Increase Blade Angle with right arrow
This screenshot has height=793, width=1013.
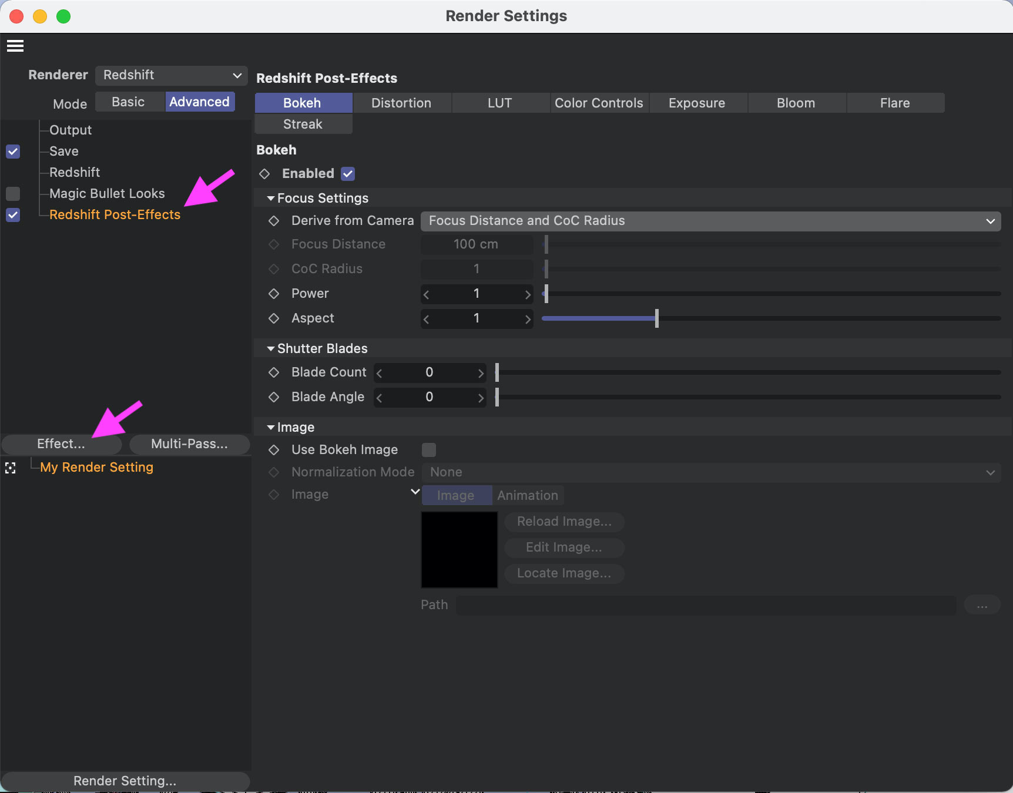(481, 398)
